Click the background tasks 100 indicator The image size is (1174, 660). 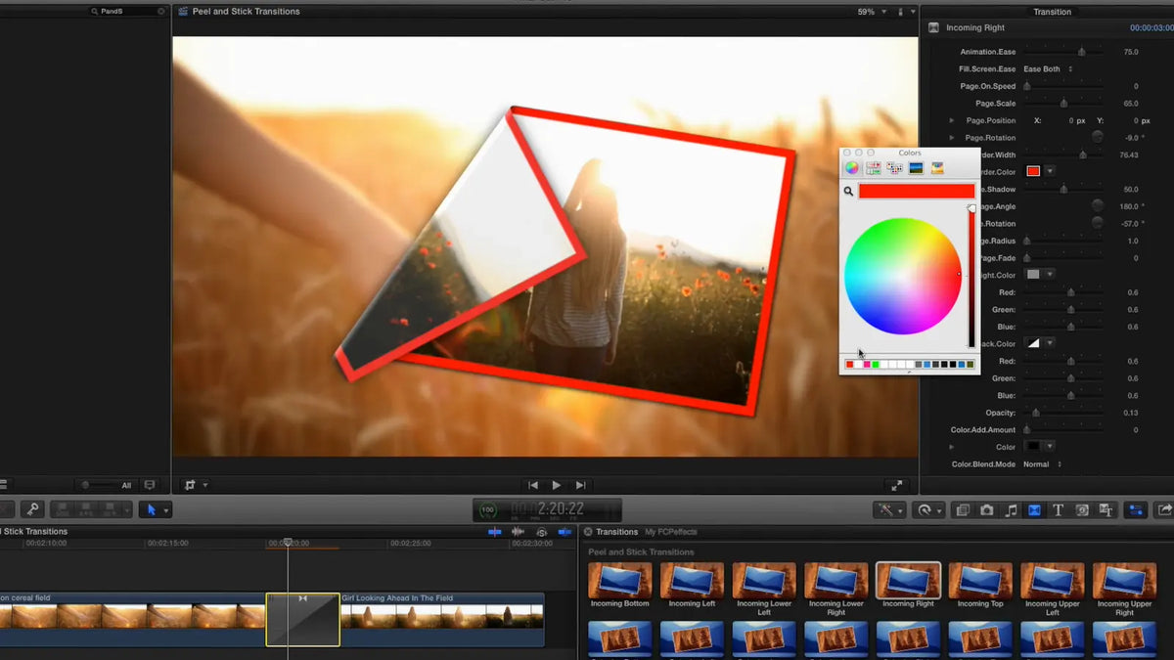click(x=488, y=509)
